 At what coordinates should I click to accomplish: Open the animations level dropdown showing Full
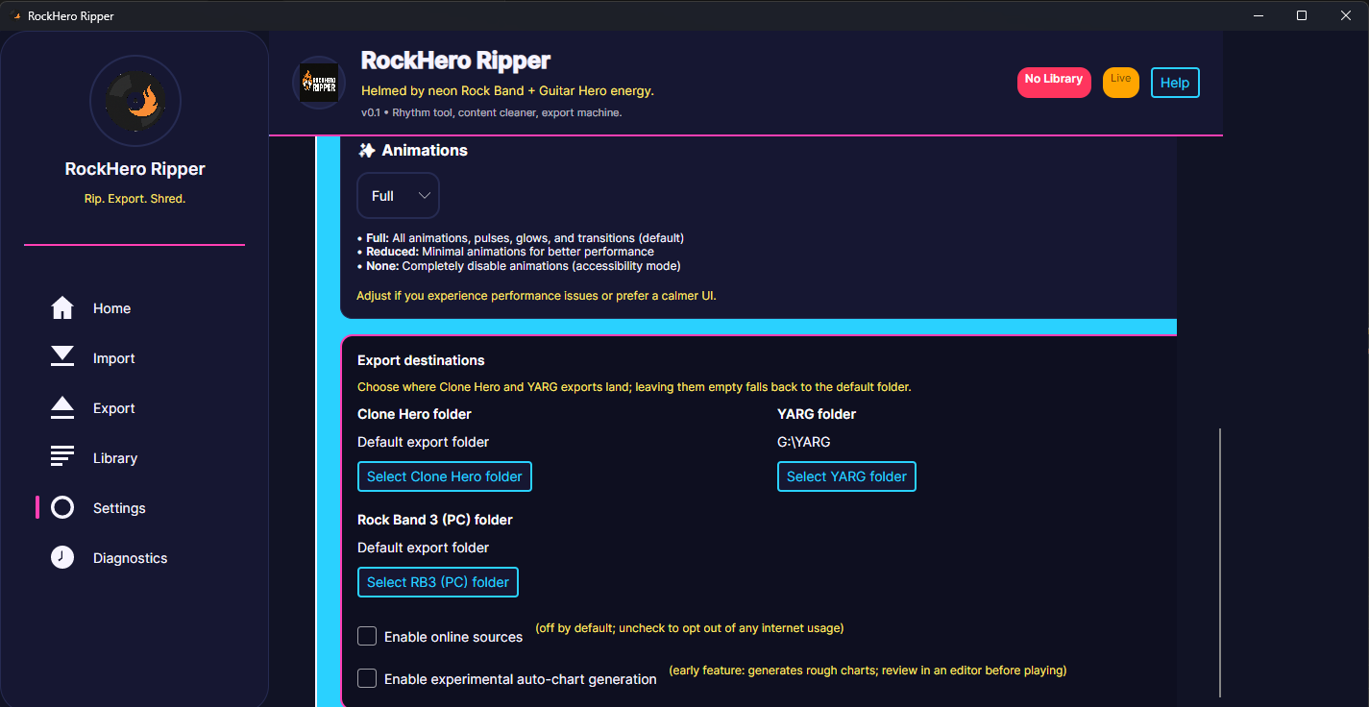pyautogui.click(x=398, y=195)
